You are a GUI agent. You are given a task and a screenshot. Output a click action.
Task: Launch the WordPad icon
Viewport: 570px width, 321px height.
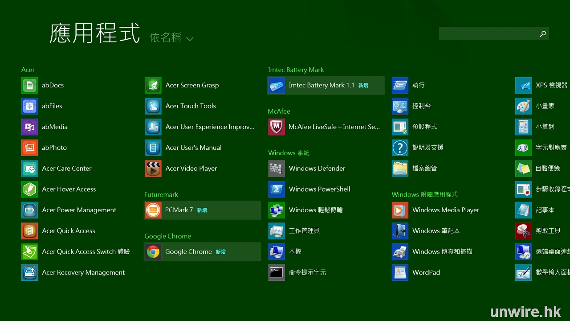[400, 272]
